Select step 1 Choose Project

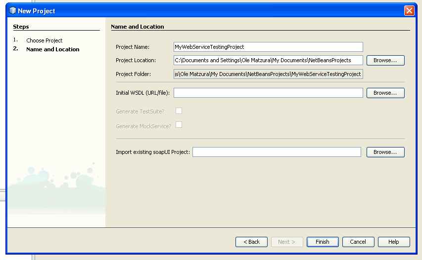tap(45, 40)
